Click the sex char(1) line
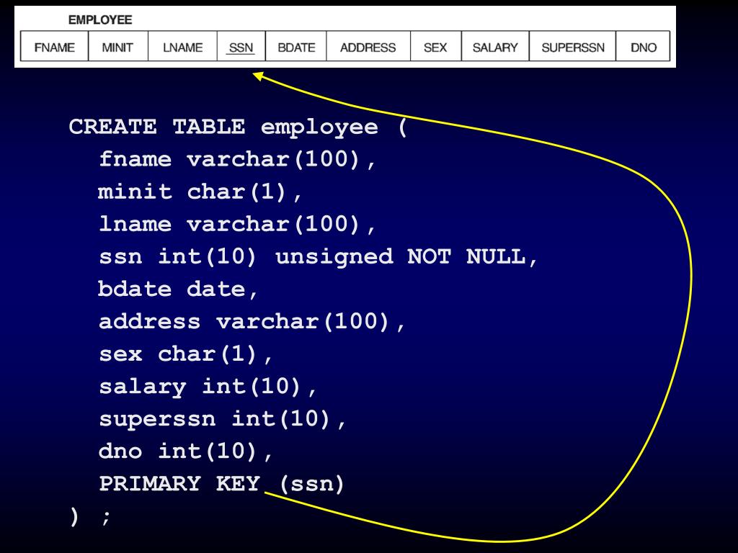The width and height of the screenshot is (738, 553). point(185,354)
